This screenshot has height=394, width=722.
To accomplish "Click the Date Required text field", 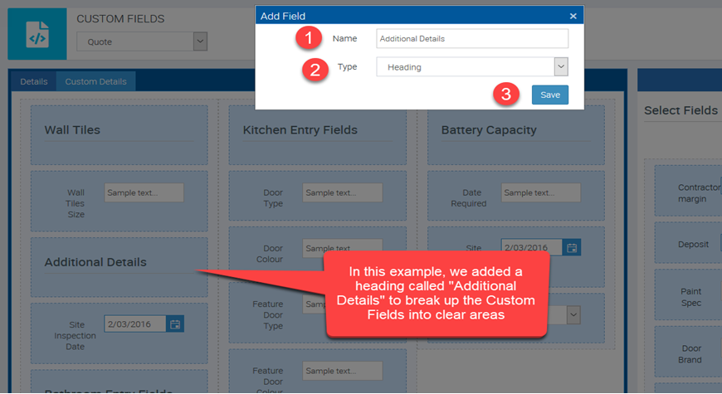I will tap(540, 192).
